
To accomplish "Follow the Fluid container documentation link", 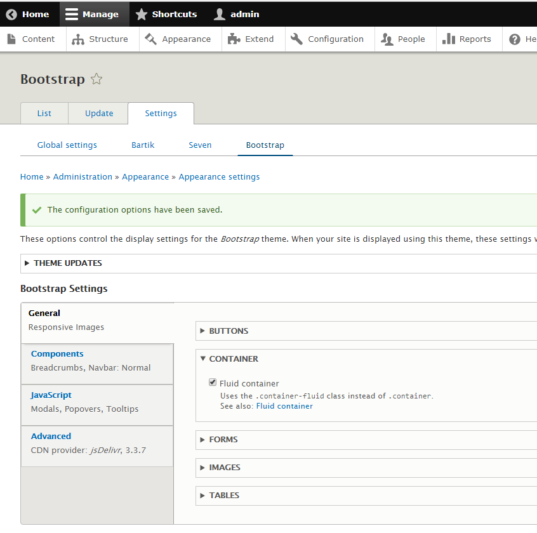I will [284, 406].
